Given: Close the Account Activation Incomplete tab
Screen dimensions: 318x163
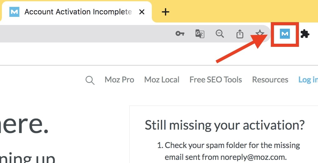Looking at the screenshot, I should tap(142, 12).
